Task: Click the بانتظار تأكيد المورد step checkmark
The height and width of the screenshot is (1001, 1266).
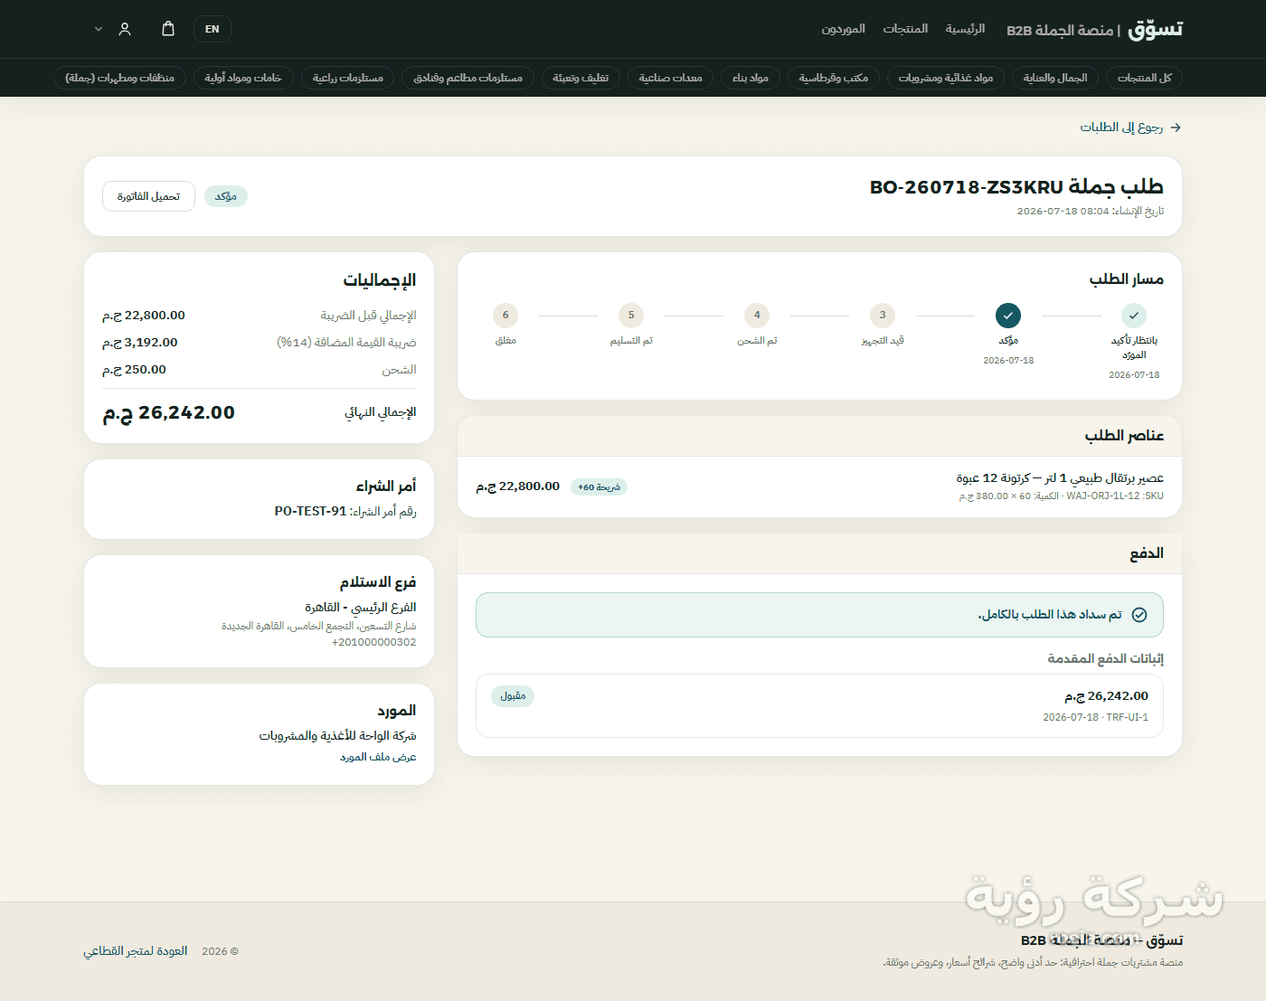Action: [1134, 316]
